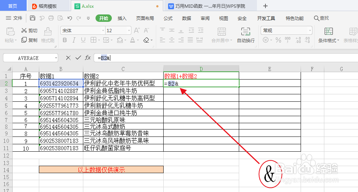Apply thousands separator 000 format
Image resolution: width=358 pixels, height=192 pixels.
pyautogui.click(x=288, y=40)
